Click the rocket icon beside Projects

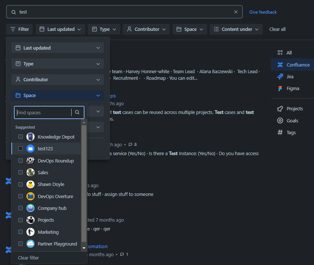point(280,109)
